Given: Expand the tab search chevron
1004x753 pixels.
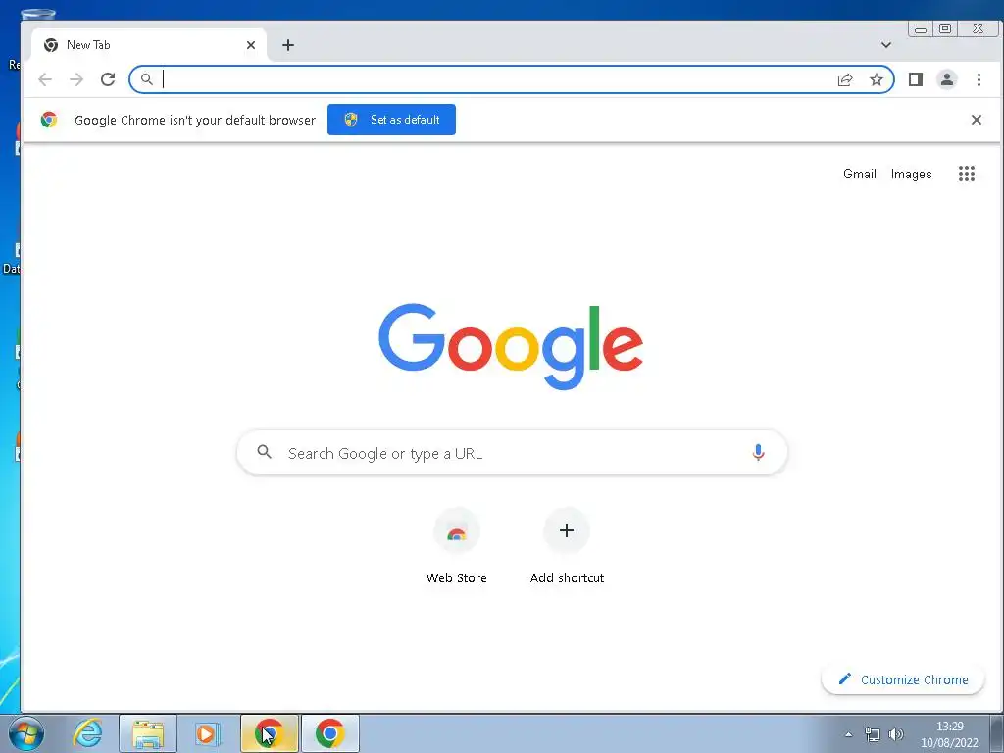Looking at the screenshot, I should pyautogui.click(x=886, y=45).
